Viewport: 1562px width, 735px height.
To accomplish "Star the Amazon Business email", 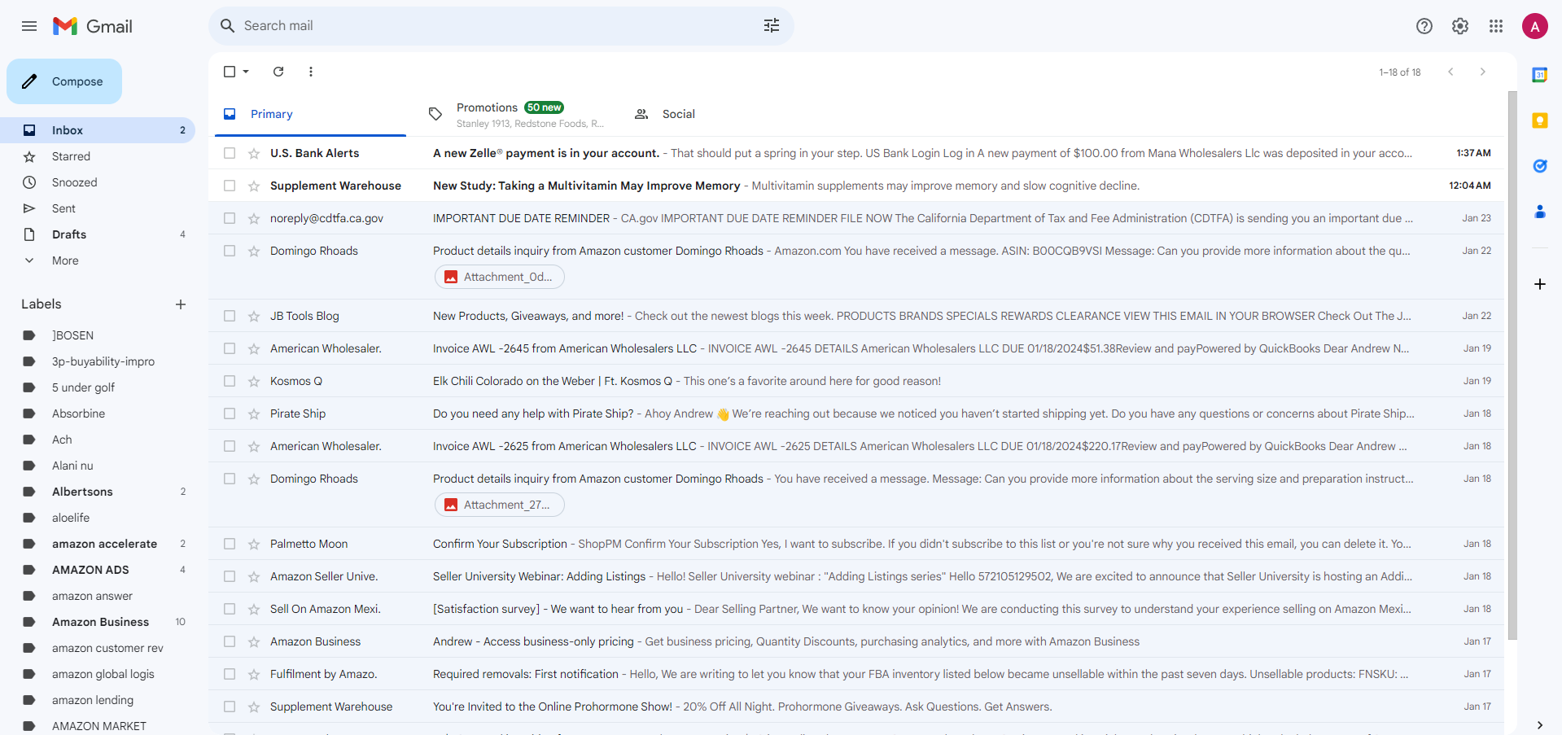I will [x=254, y=641].
